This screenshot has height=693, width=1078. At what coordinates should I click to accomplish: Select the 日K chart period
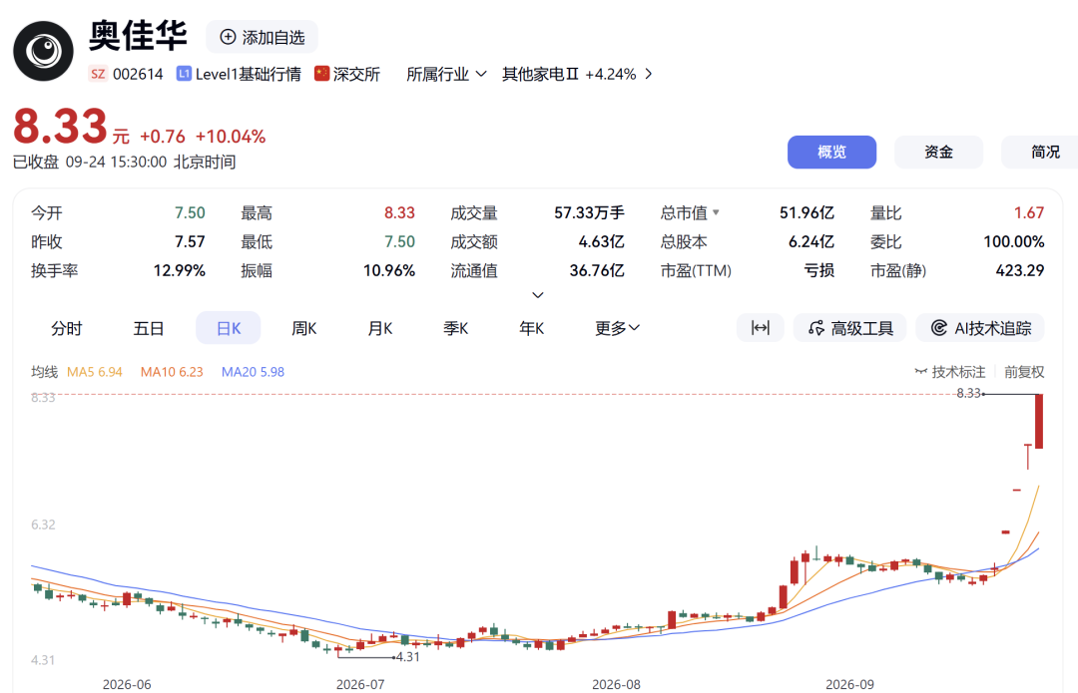(x=229, y=328)
